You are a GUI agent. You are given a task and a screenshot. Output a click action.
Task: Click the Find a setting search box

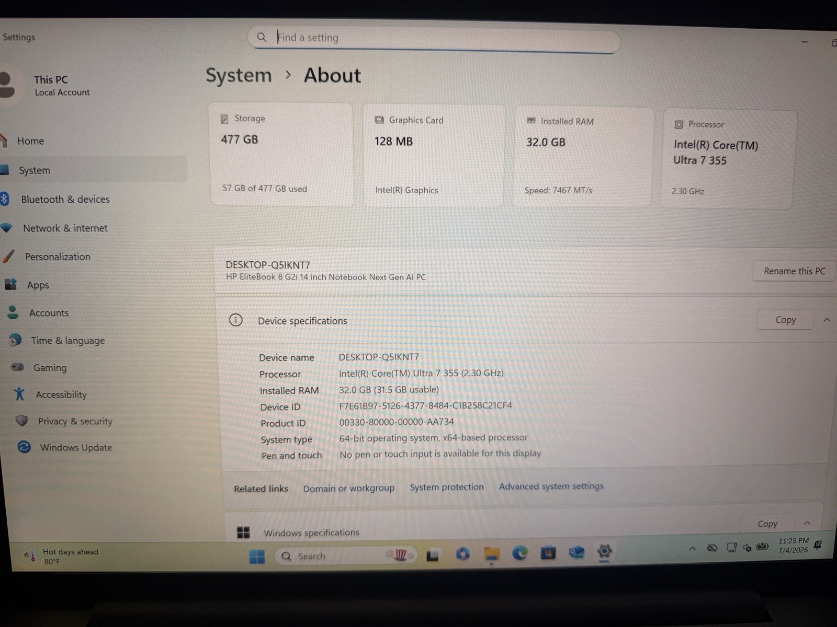434,39
